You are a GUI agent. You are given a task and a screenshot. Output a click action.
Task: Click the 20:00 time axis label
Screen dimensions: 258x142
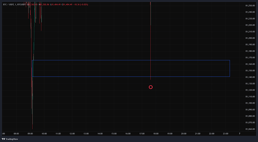click(x=184, y=134)
